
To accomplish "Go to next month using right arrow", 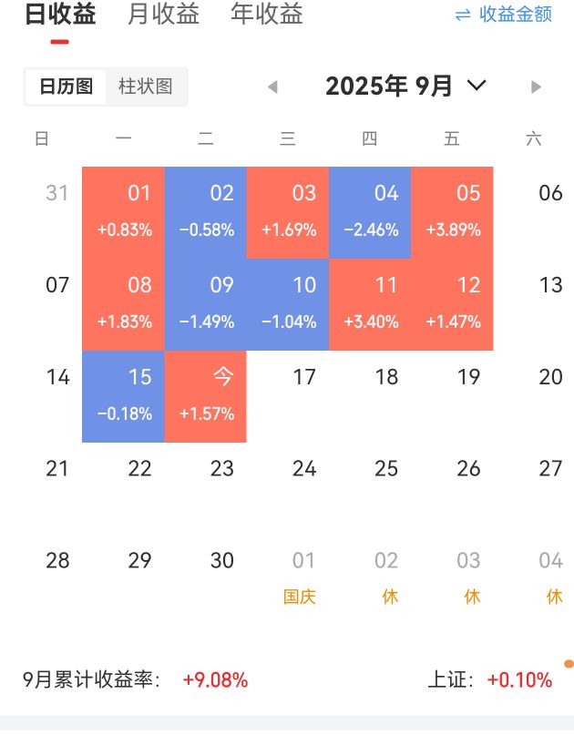I will click(x=536, y=87).
